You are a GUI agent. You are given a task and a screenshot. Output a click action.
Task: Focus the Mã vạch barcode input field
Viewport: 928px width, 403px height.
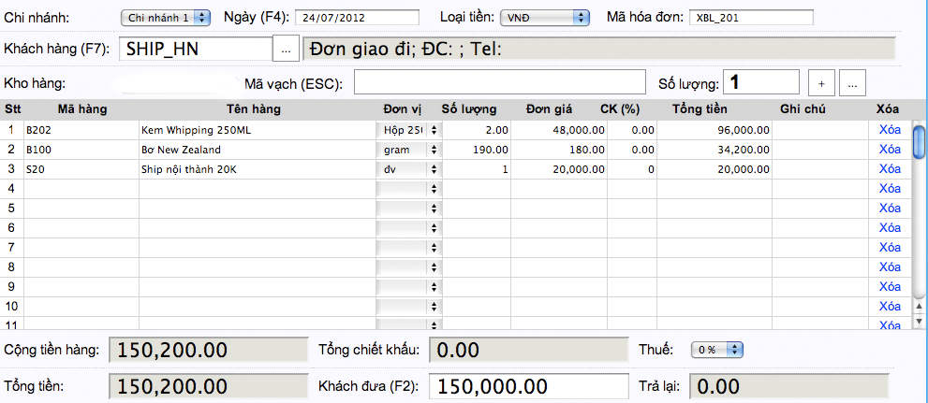click(499, 83)
